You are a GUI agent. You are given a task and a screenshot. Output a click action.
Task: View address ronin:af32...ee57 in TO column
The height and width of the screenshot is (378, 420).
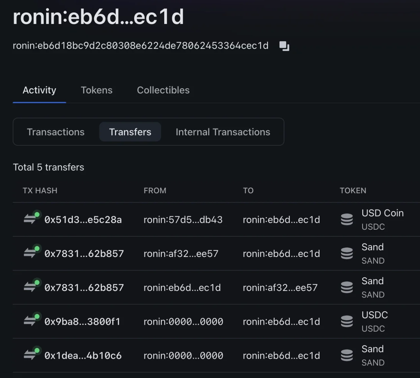pyautogui.click(x=280, y=287)
